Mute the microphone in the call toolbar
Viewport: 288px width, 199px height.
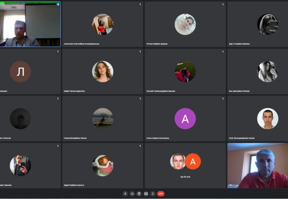coord(125,194)
